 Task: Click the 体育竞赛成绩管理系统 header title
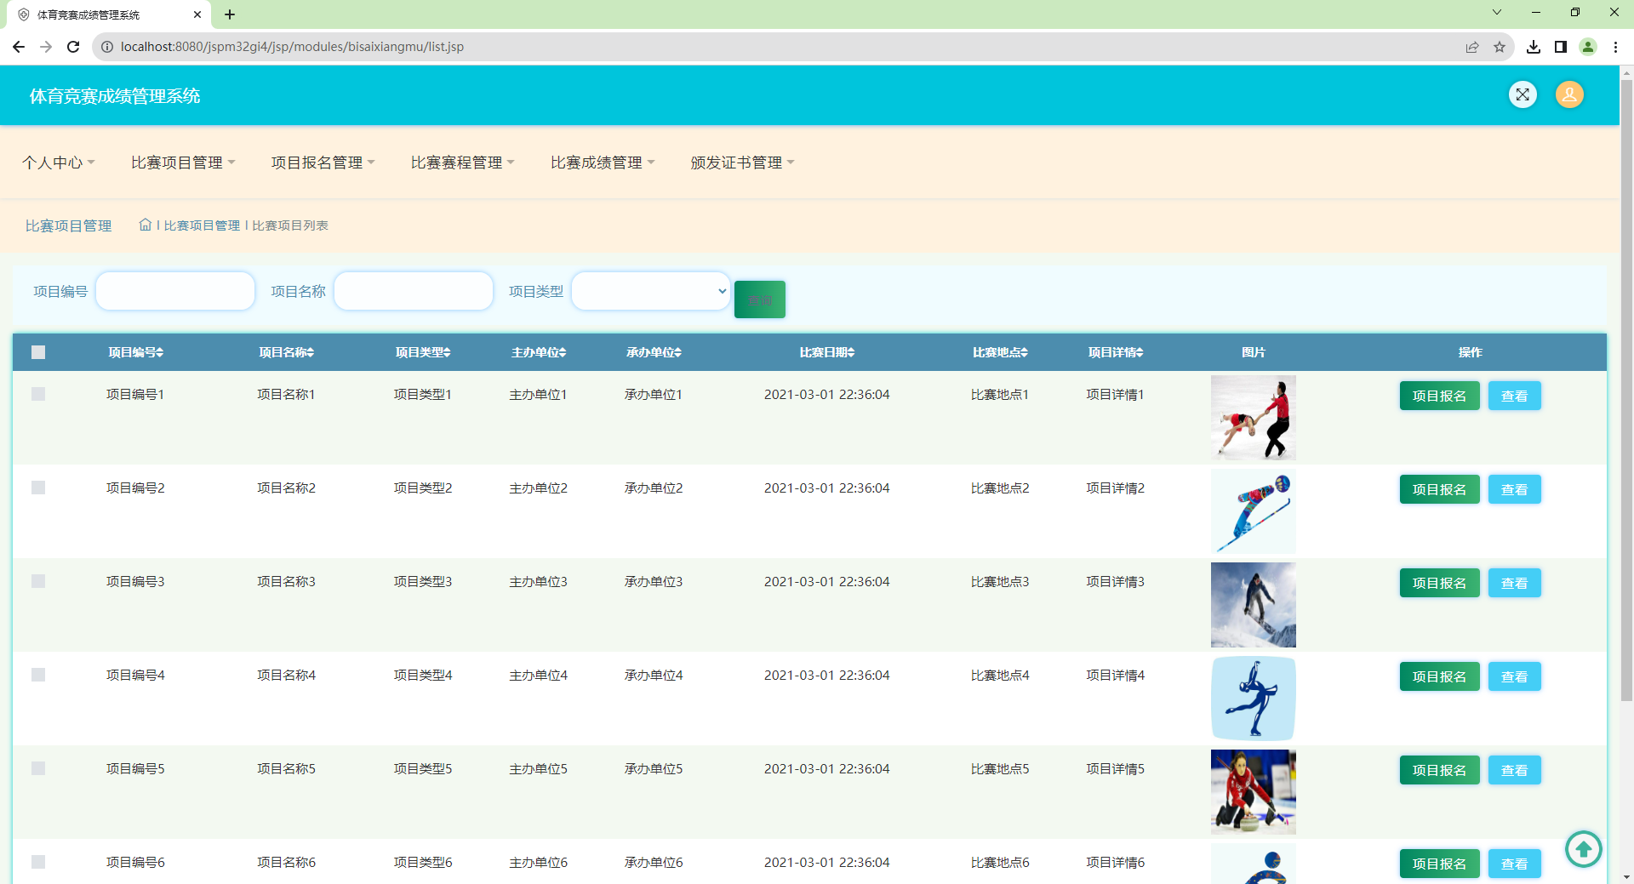(x=115, y=96)
